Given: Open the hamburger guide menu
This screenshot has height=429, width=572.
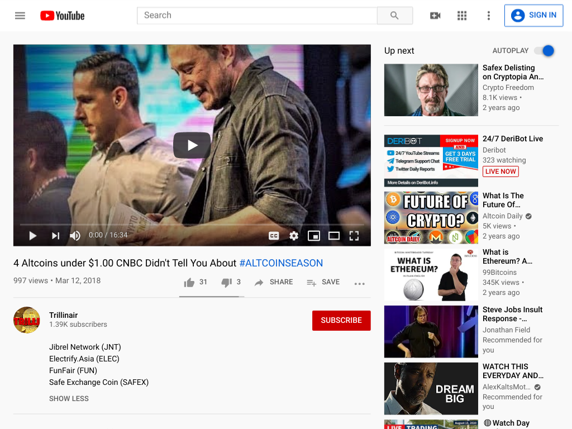Looking at the screenshot, I should [20, 15].
